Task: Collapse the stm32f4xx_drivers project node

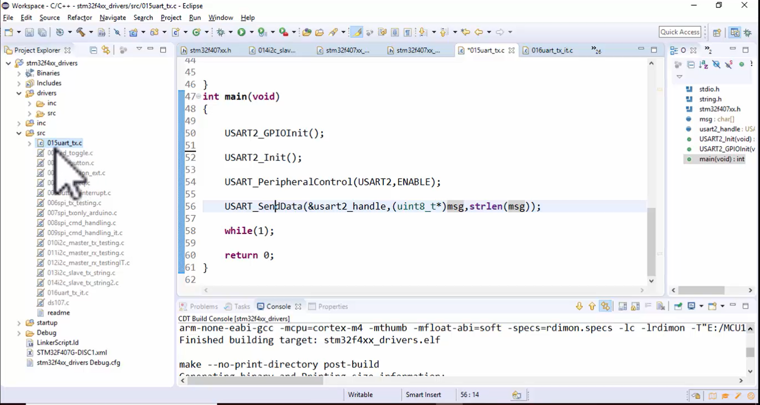Action: click(x=8, y=63)
